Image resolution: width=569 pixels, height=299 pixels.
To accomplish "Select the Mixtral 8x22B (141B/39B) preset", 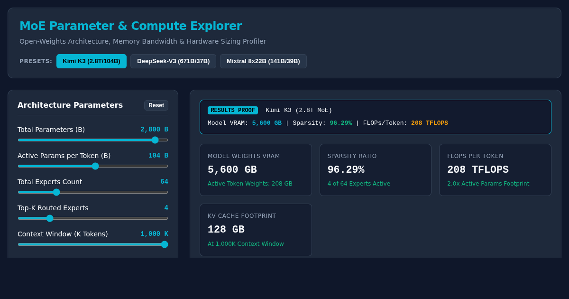I will coord(263,61).
